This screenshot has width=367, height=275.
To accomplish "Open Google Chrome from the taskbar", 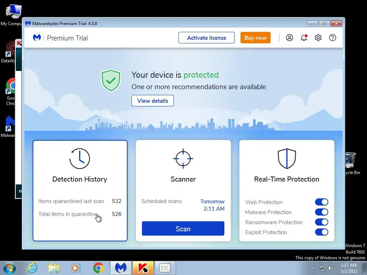I will tap(98, 268).
